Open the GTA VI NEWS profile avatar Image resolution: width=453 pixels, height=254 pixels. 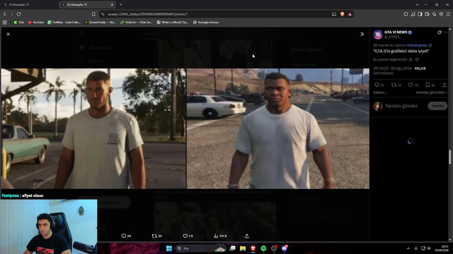pyautogui.click(x=378, y=35)
